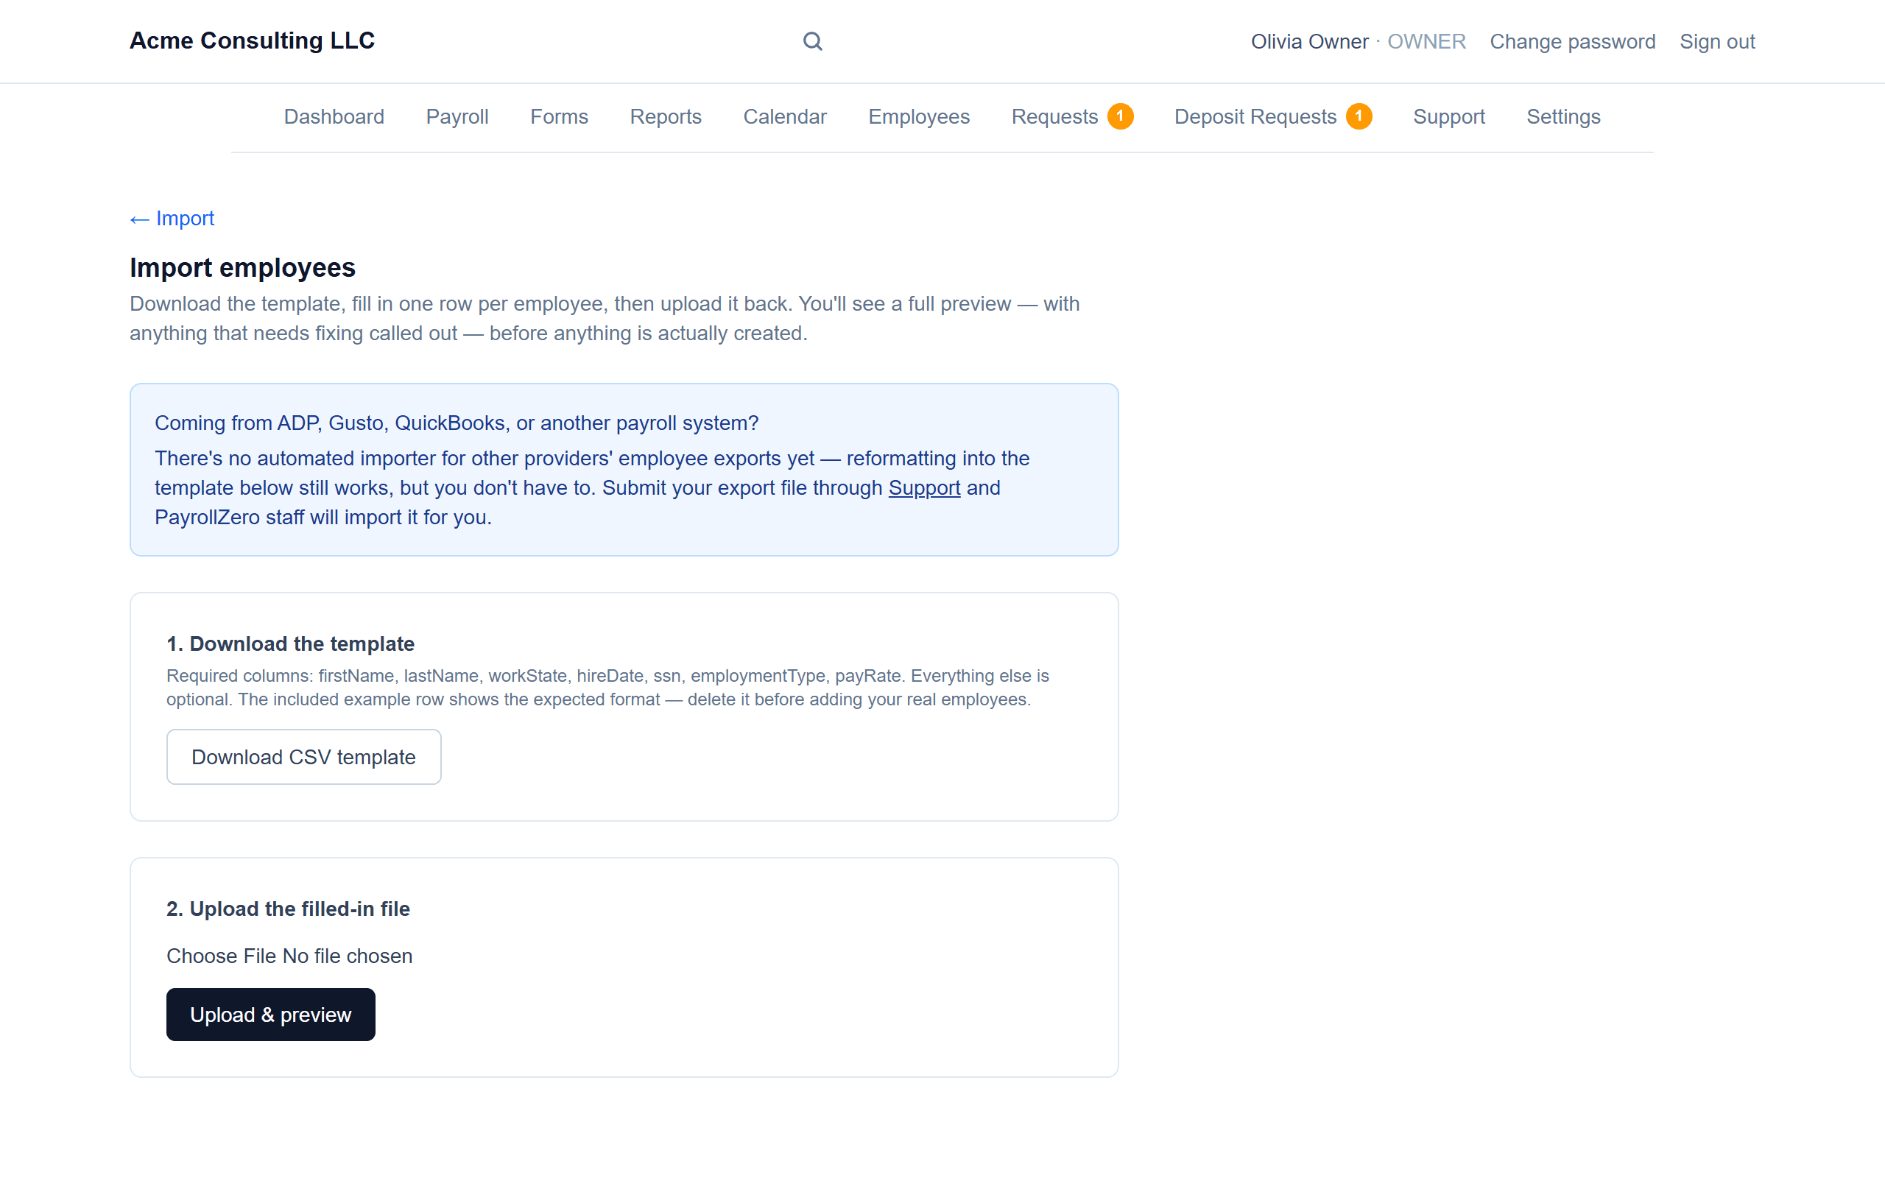Click the Change password link
The image size is (1885, 1178).
[1572, 41]
